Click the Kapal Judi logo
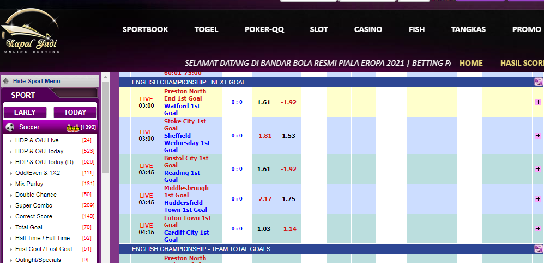544x263 pixels. coord(30,32)
